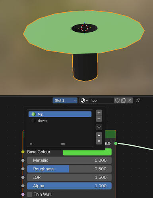The width and height of the screenshot is (153, 198).
Task: Adjust the Roughness slider
Action: click(x=69, y=169)
